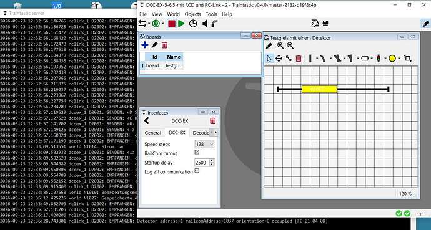
Task: Click zoom in magnifier on the board
Action: pyautogui.click(x=280, y=46)
